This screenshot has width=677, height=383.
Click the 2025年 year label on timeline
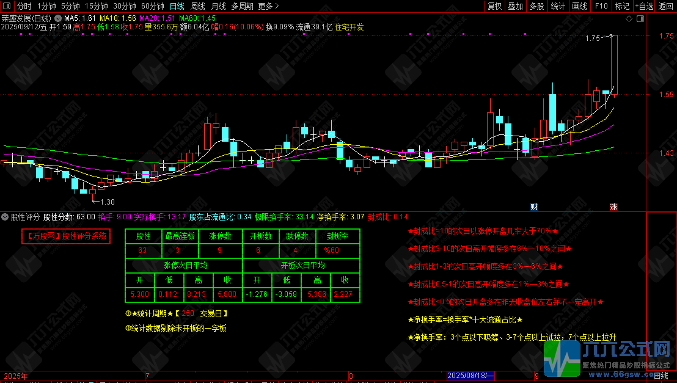point(16,376)
